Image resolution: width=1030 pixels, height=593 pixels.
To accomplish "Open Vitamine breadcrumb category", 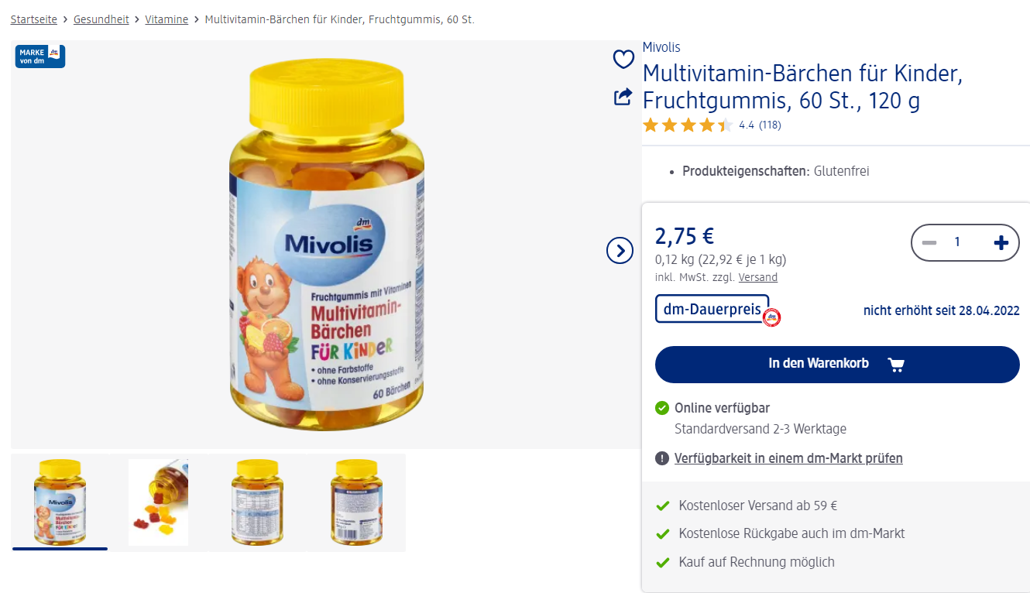I will point(167,19).
